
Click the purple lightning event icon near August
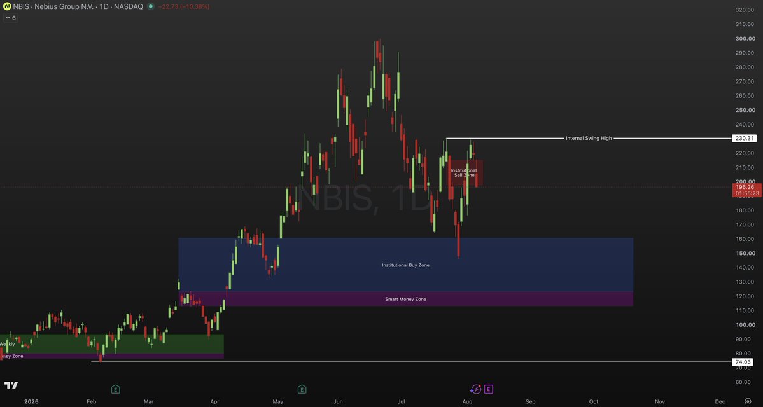coord(476,389)
